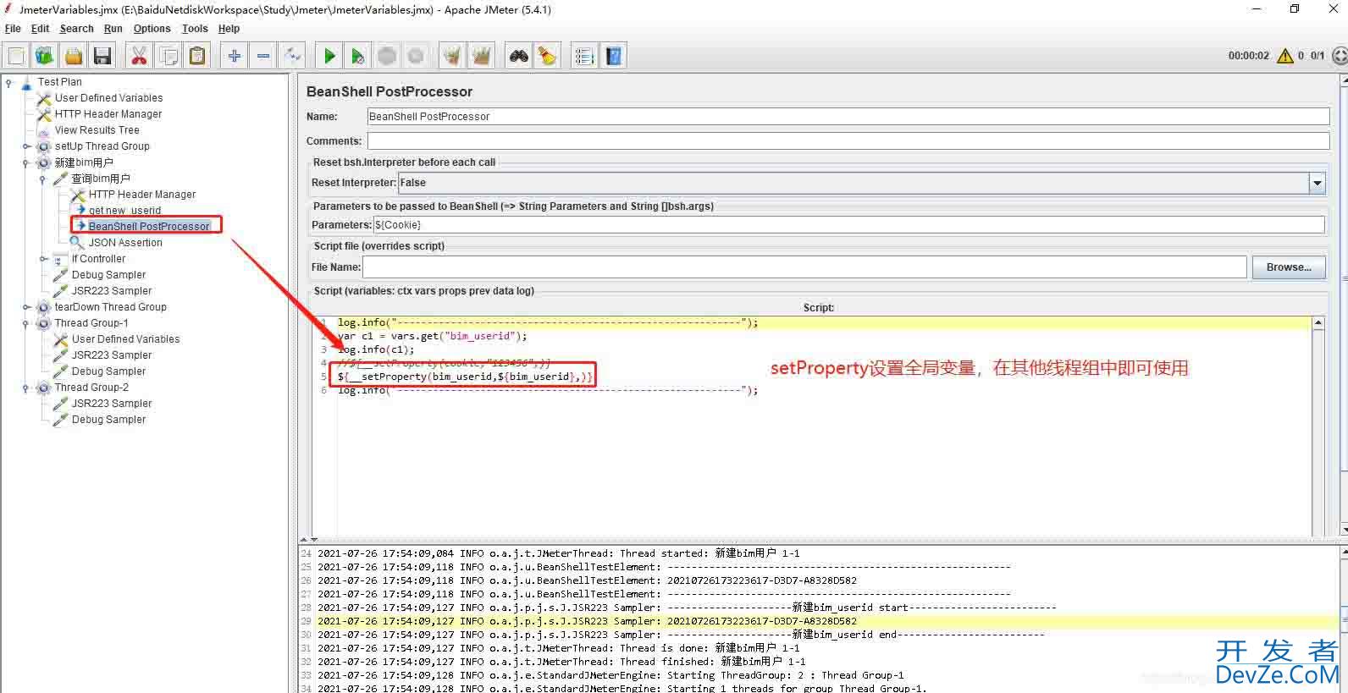The image size is (1348, 693).
Task: Expand the If Controller node
Action: [43, 259]
